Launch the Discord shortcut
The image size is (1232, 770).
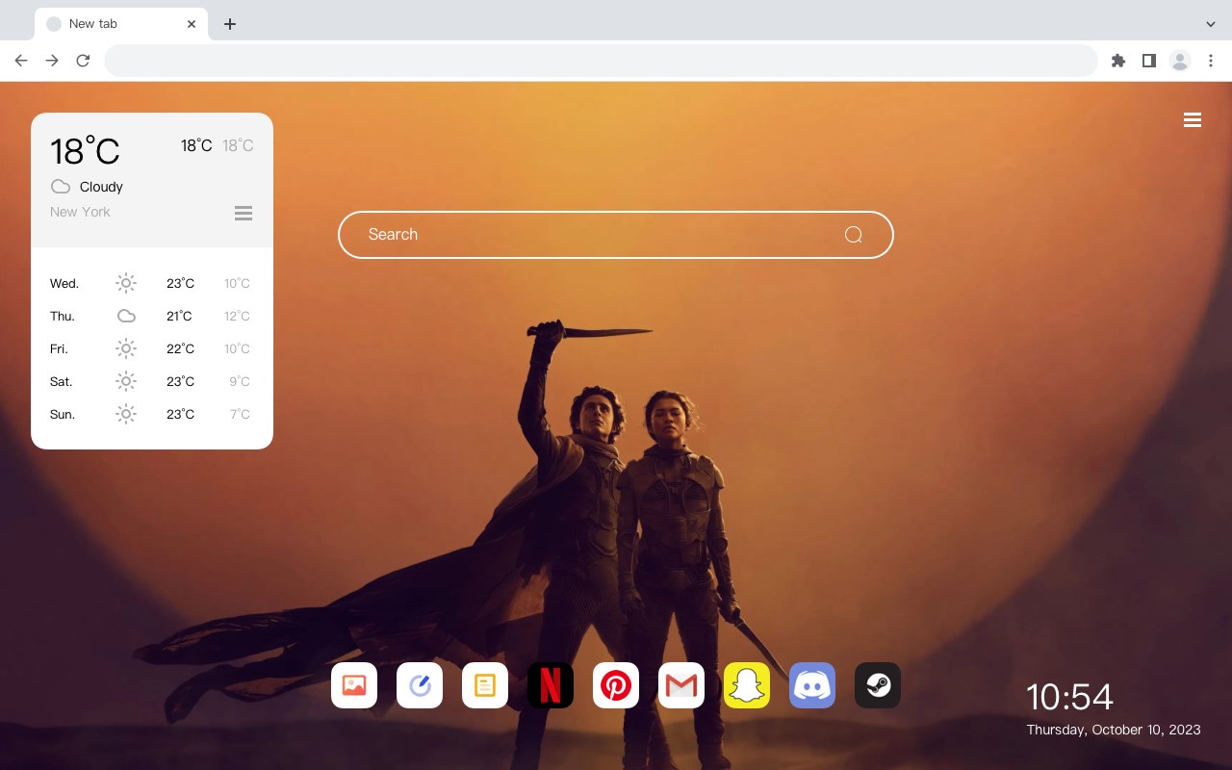(x=812, y=685)
